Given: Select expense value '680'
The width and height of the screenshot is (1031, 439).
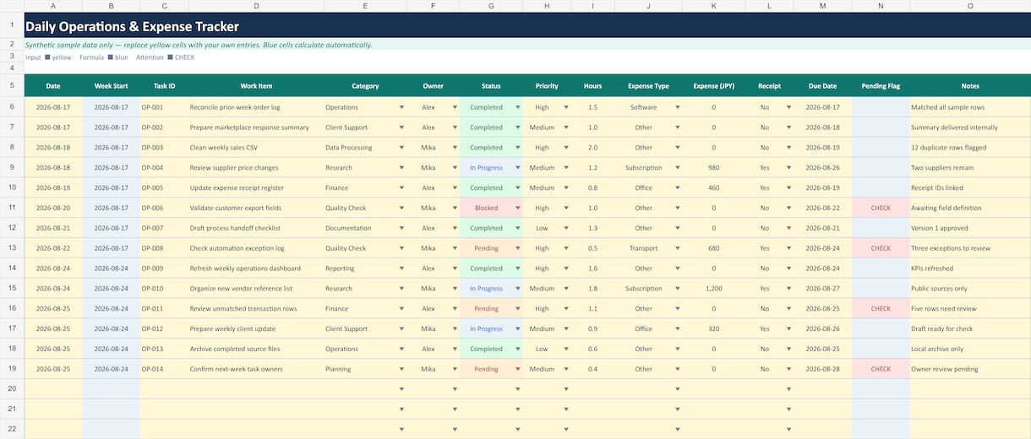Looking at the screenshot, I should click(x=714, y=248).
